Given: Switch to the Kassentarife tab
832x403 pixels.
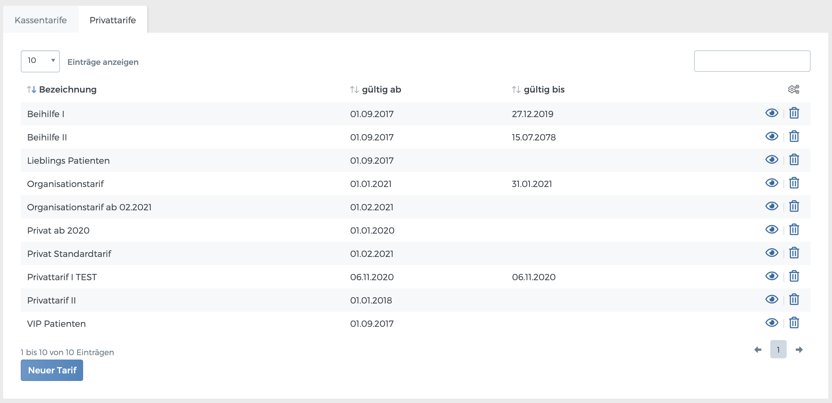Looking at the screenshot, I should [x=41, y=20].
